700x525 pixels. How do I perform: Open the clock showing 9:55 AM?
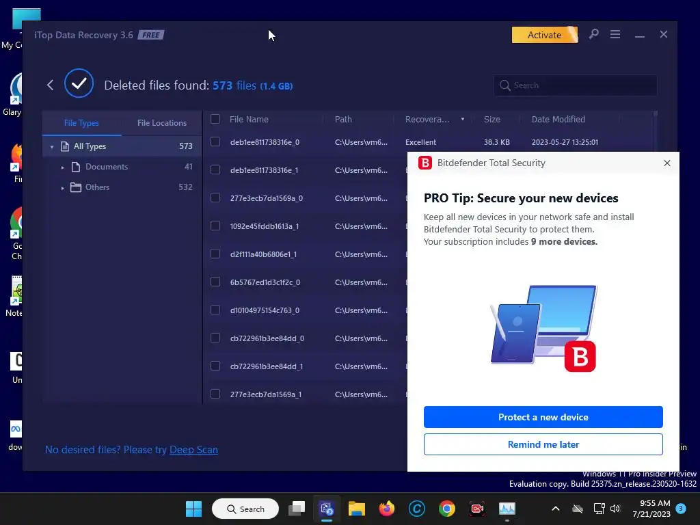651,509
